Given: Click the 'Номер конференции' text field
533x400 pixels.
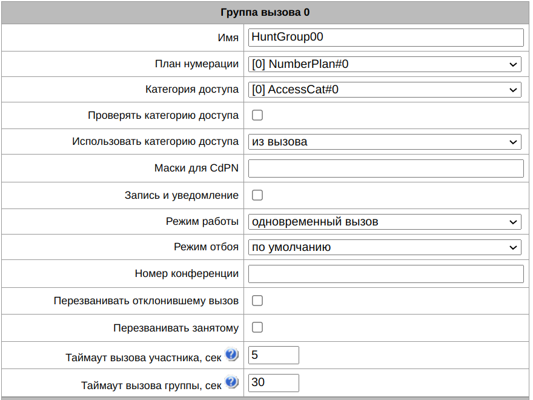Looking at the screenshot, I should point(386,274).
